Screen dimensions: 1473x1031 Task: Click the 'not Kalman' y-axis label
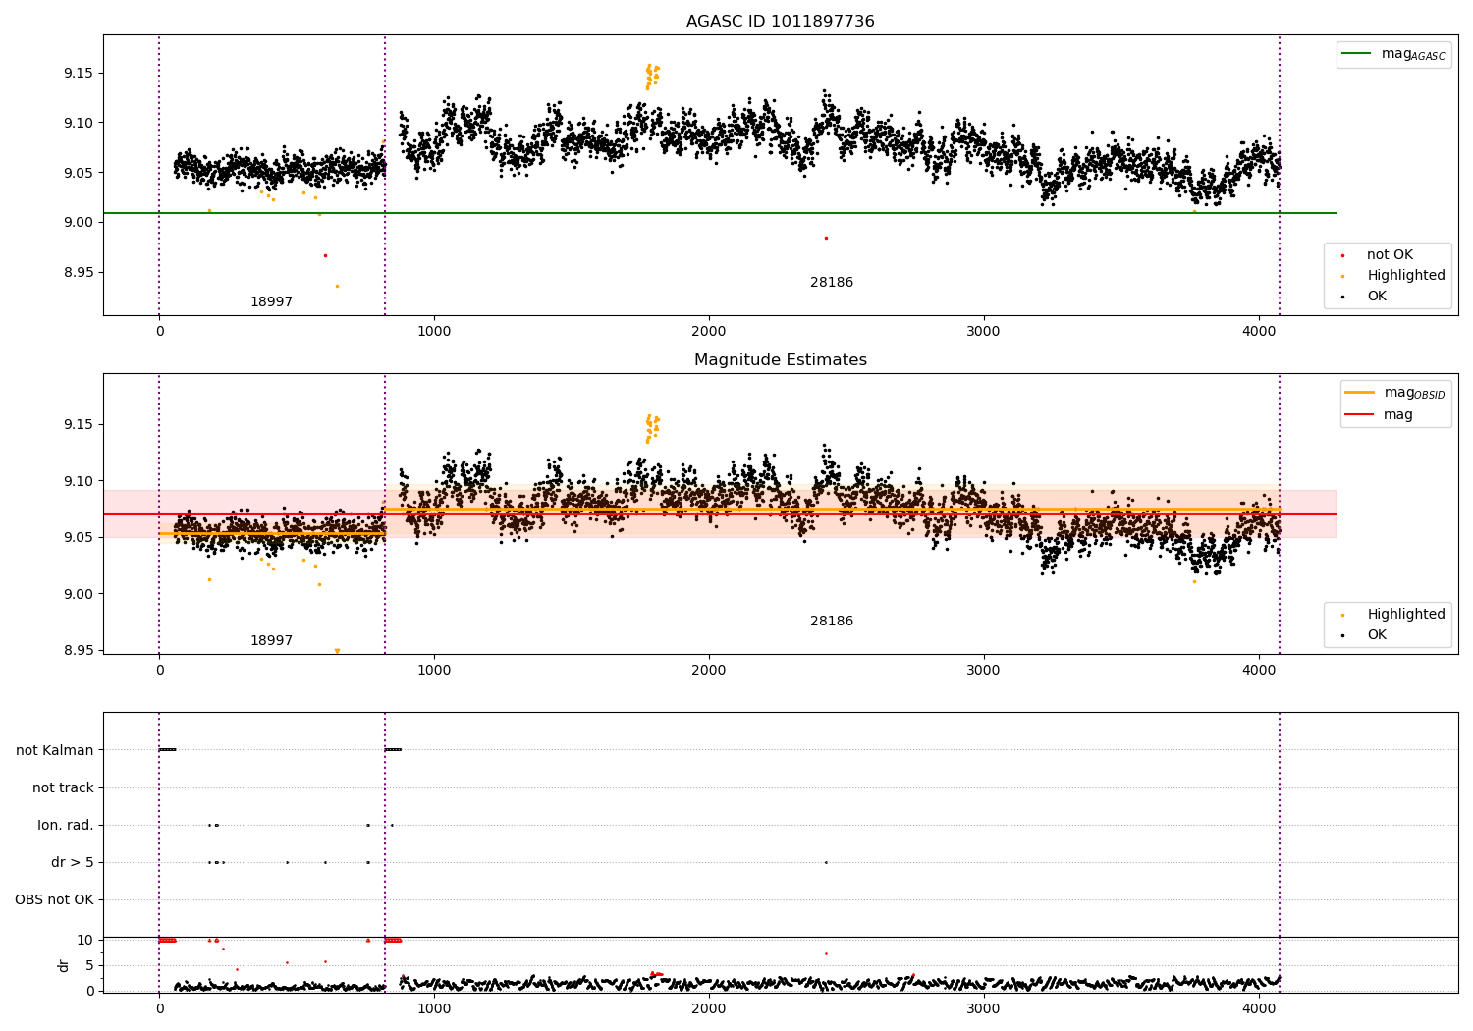[x=55, y=750]
